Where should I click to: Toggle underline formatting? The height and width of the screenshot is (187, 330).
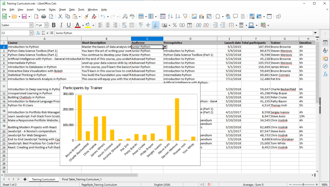pyautogui.click(x=69, y=25)
